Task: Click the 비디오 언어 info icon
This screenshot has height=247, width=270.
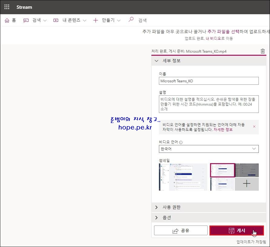Action: point(181,142)
